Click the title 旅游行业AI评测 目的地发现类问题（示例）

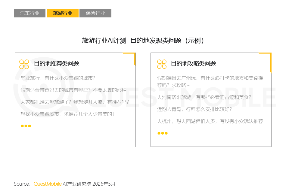coord(143,41)
